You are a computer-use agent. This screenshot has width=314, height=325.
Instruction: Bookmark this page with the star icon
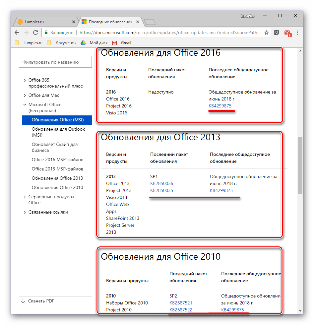point(267,32)
